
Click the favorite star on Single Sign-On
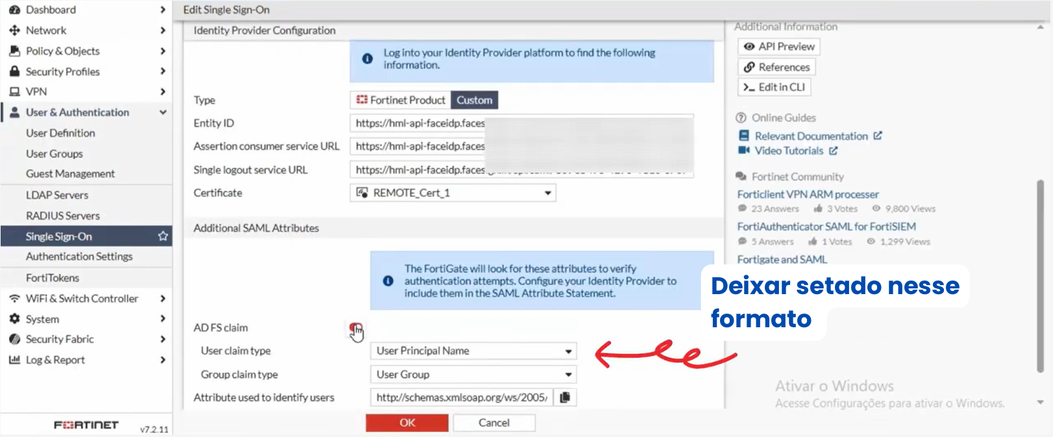coord(163,236)
